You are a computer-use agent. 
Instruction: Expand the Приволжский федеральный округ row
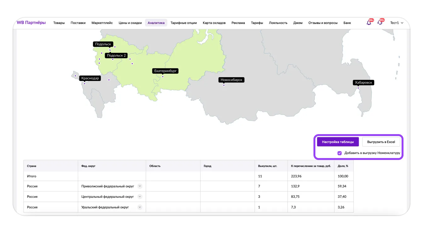pos(140,186)
